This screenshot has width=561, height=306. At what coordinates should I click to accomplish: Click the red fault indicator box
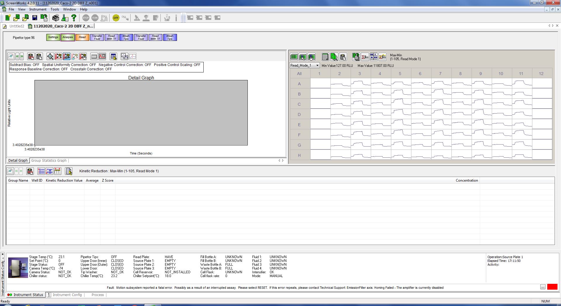pos(552,287)
